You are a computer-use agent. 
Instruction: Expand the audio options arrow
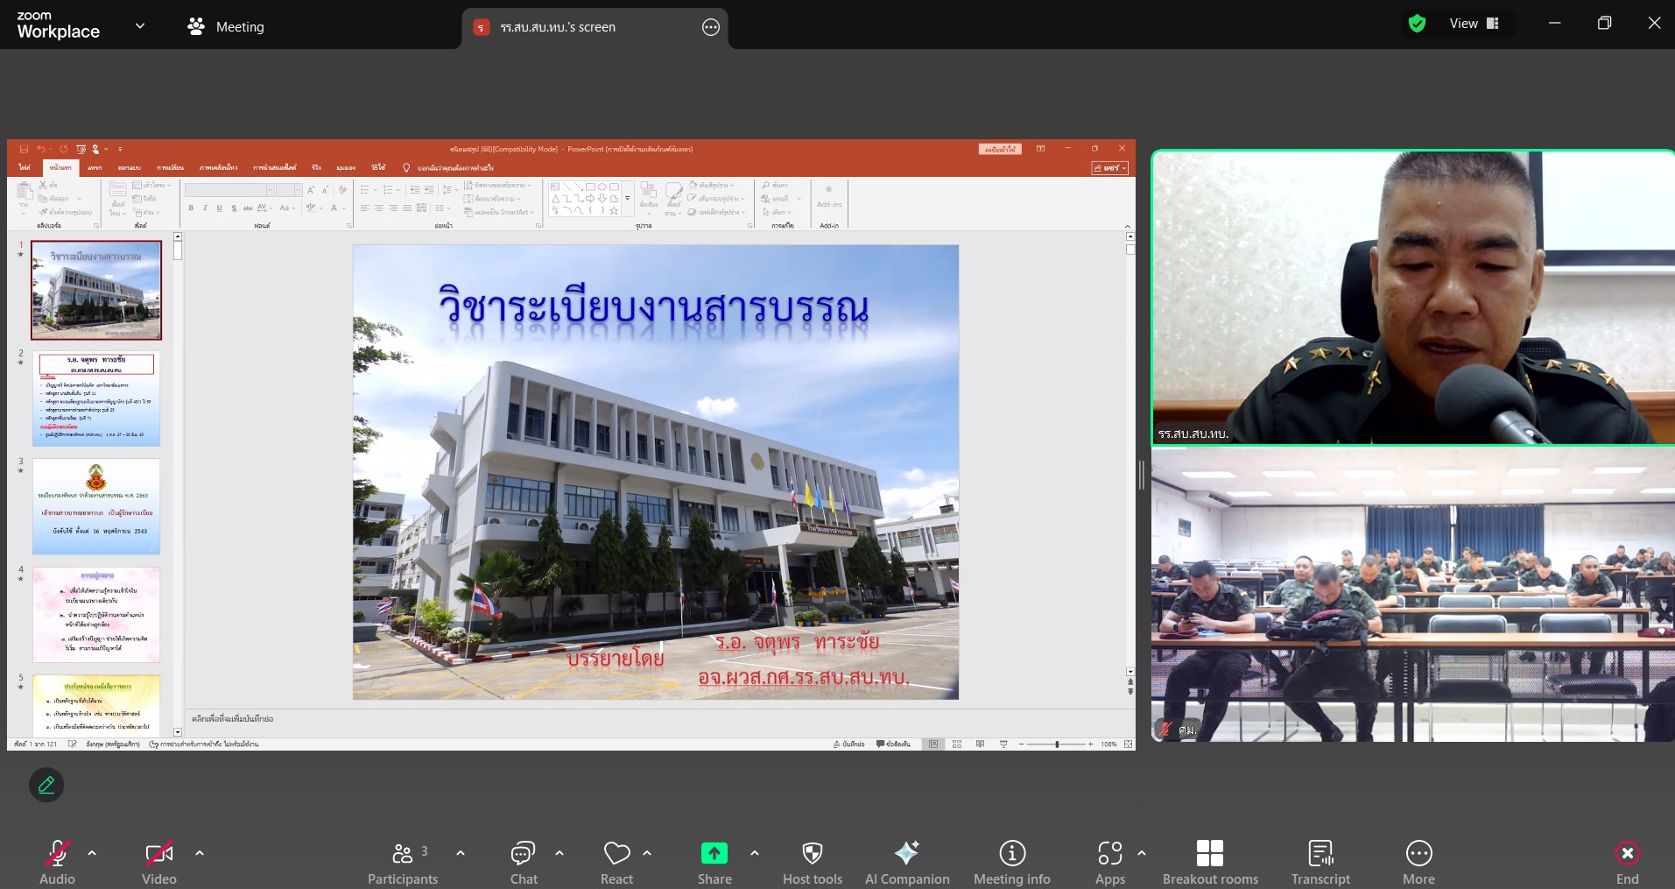(x=92, y=853)
